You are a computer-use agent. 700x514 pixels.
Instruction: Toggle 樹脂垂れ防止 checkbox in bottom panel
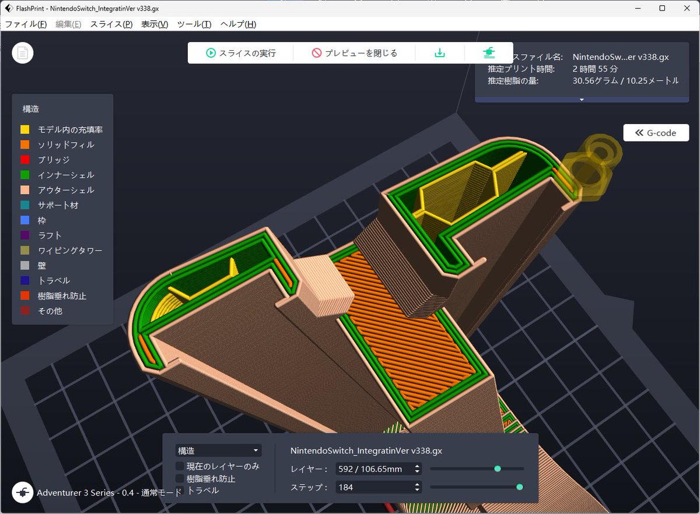pos(180,478)
